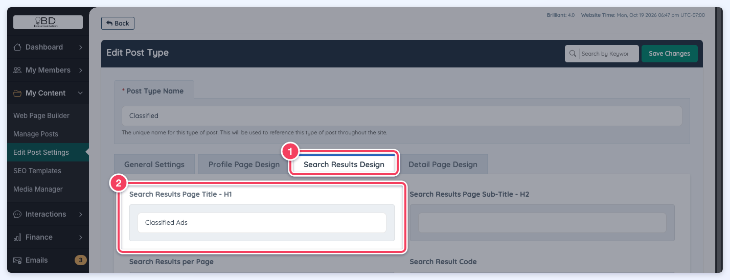Expand the Interactions menu chevron
730x280 pixels.
tap(81, 214)
